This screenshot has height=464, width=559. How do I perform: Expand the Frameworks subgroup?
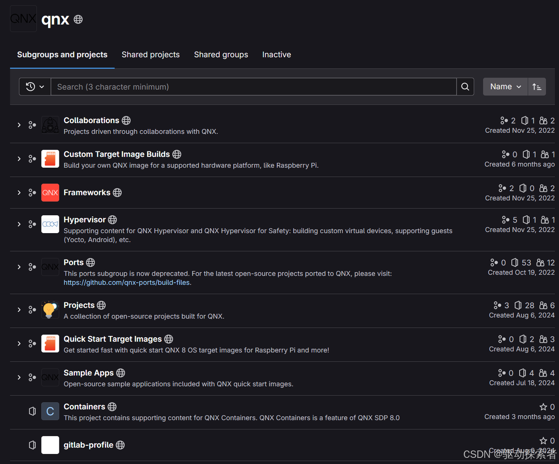click(x=19, y=192)
